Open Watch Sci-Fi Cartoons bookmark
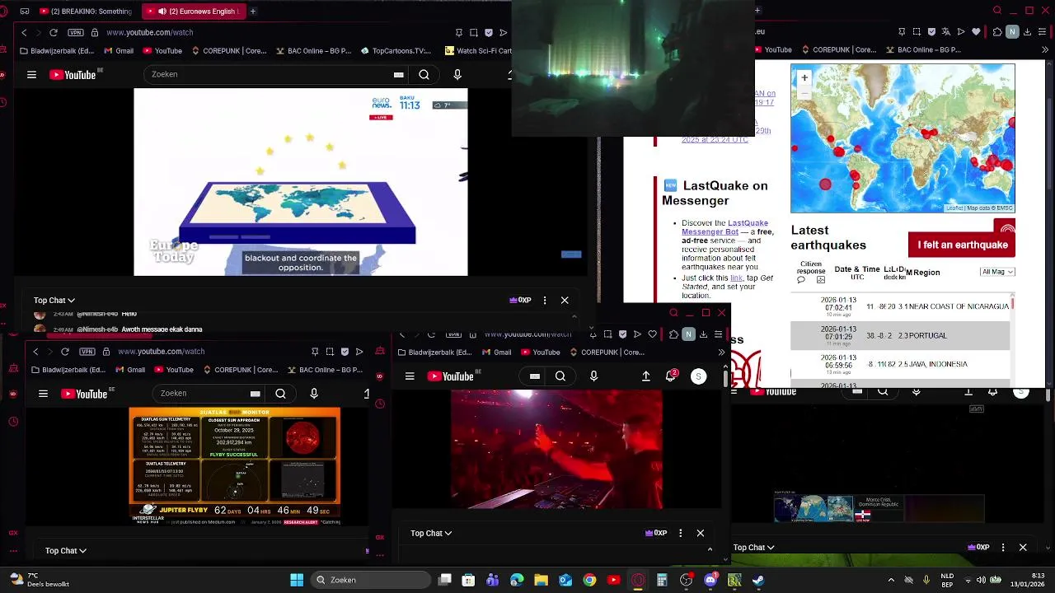 pyautogui.click(x=478, y=51)
